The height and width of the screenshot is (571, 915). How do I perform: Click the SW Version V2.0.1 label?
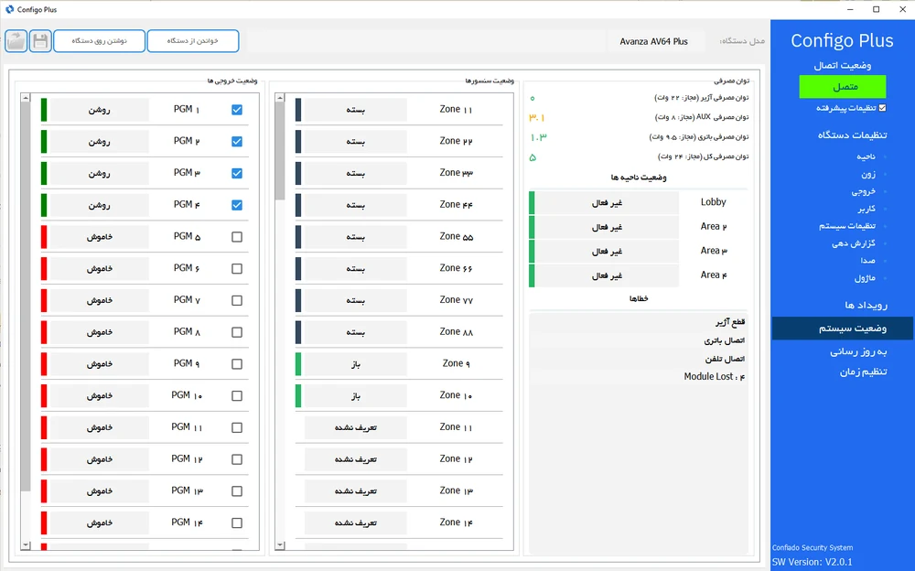[813, 562]
